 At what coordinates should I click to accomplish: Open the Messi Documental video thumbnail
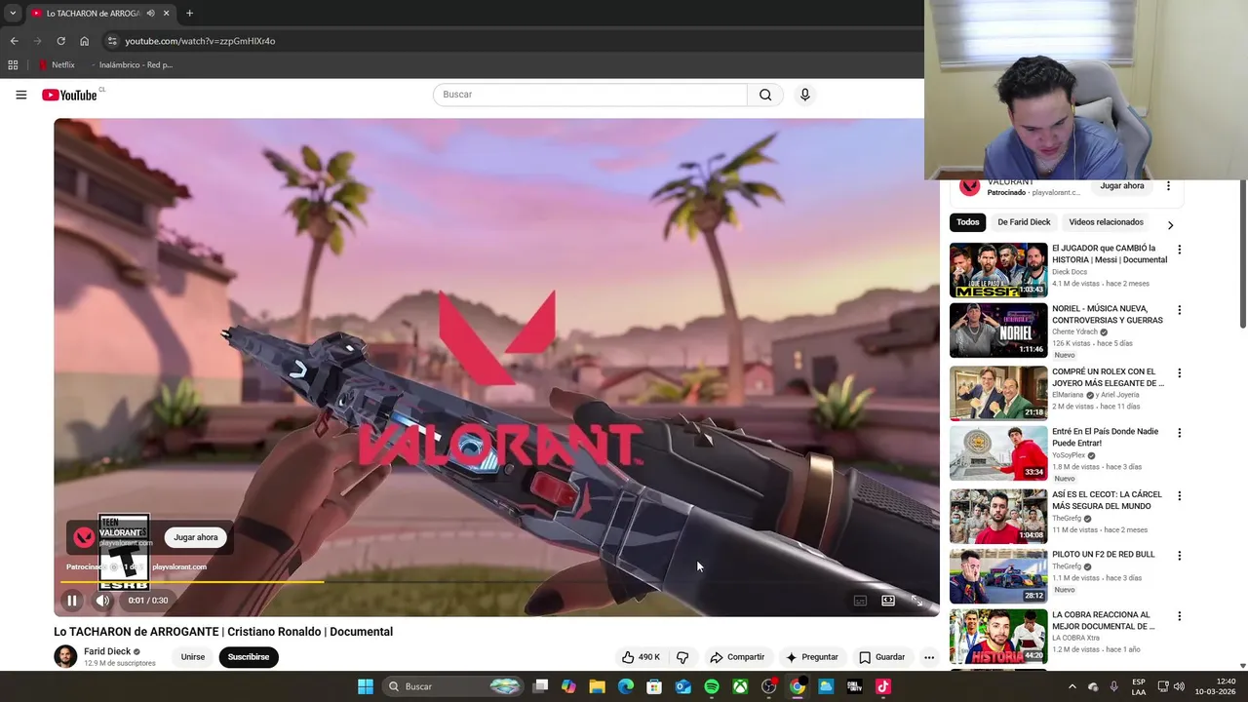tap(998, 270)
